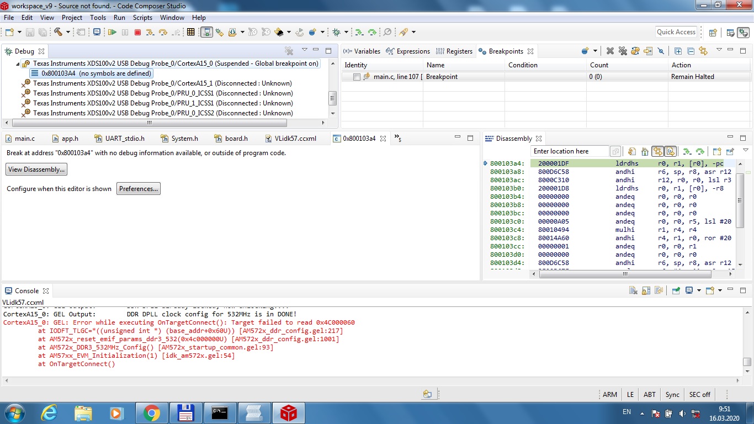Go to PC using the home icon in Disassembly
Screen dimensions: 754x424
(645, 151)
